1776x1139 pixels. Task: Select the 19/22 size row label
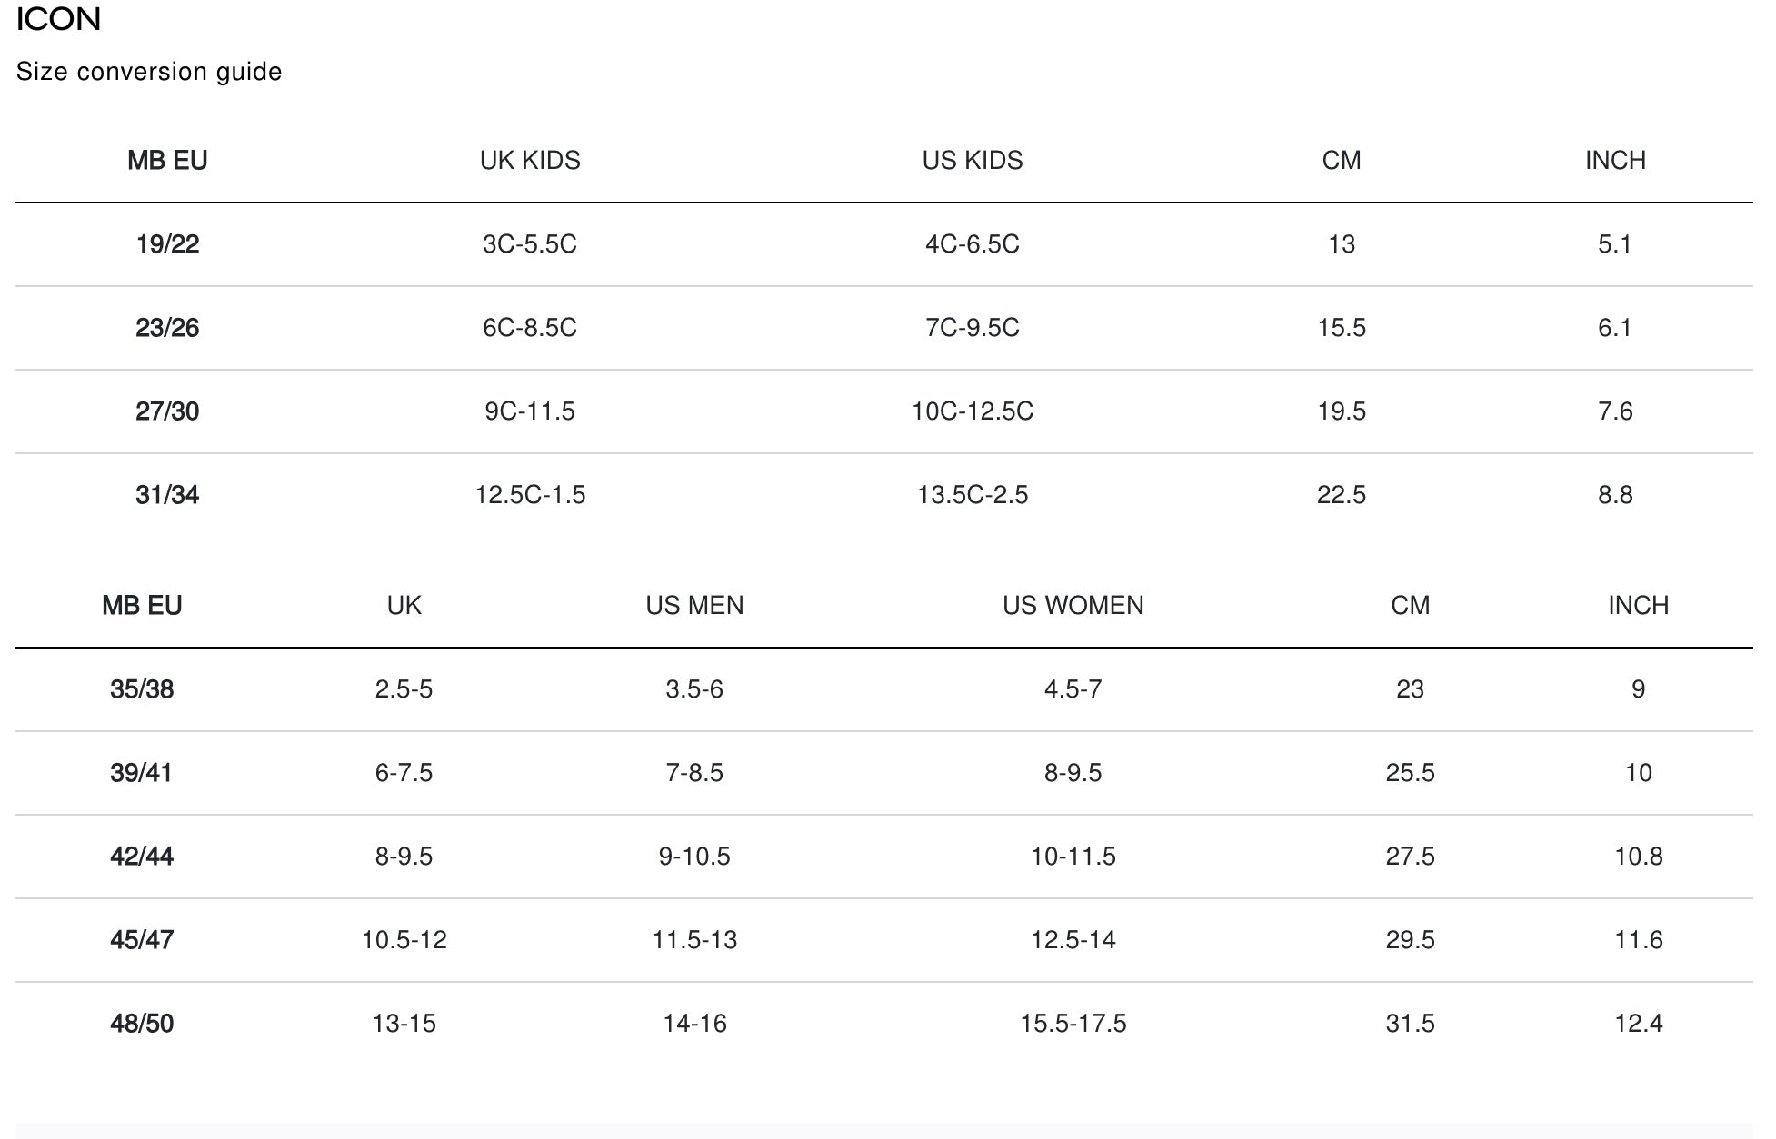pyautogui.click(x=167, y=244)
